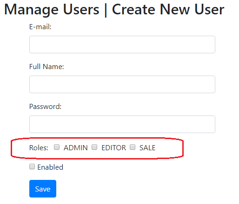239x204 pixels.
Task: Click the Create New User heading text
Action: pyautogui.click(x=168, y=10)
